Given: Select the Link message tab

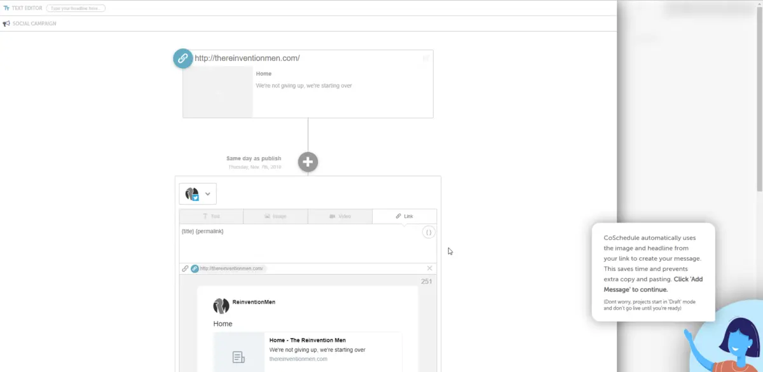Looking at the screenshot, I should point(404,216).
